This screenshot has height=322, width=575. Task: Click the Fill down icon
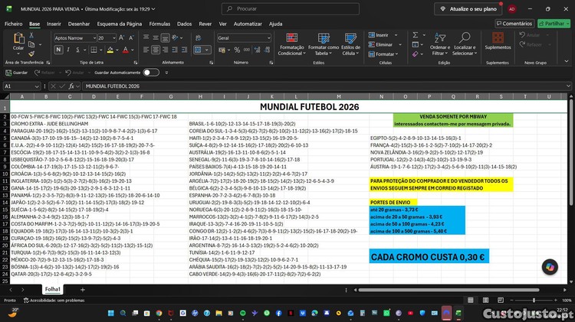(x=415, y=44)
